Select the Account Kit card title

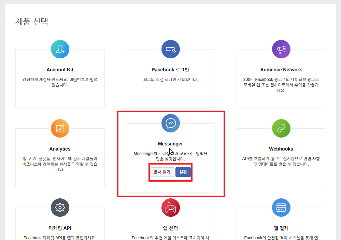60,70
